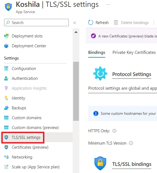Screen dimensions: 157x173
Task: Click the blue info icon in hostnames notice
Action: pos(96,113)
